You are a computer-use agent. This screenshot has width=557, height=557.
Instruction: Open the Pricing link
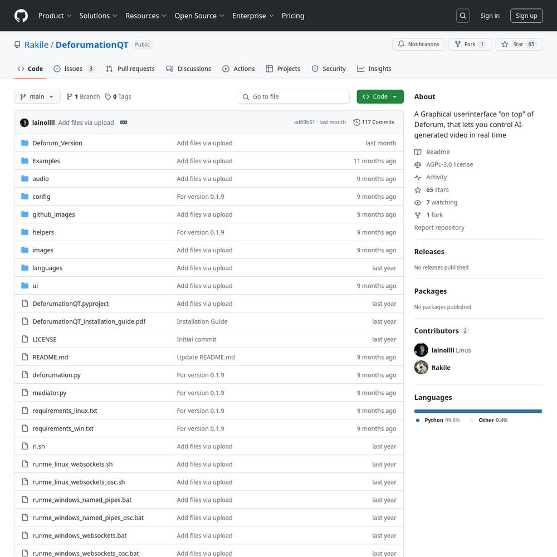pos(293,16)
